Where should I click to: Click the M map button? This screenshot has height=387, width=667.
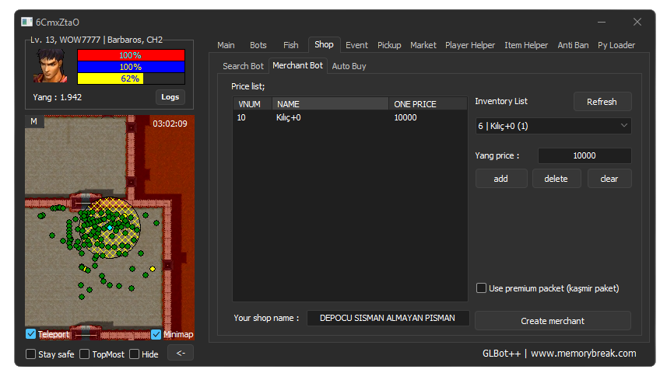click(x=33, y=121)
